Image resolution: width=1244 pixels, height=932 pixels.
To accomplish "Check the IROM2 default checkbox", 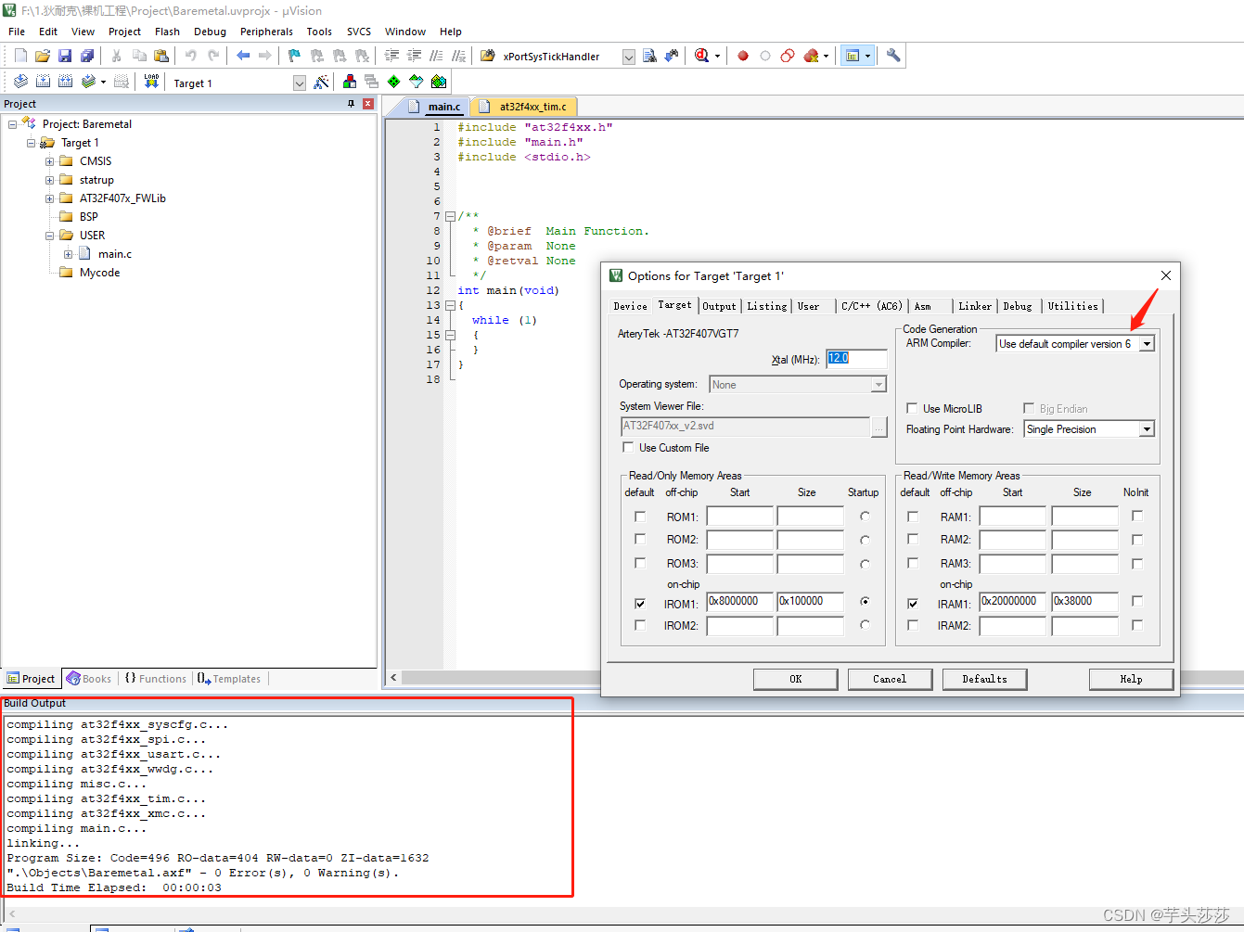I will click(x=639, y=625).
